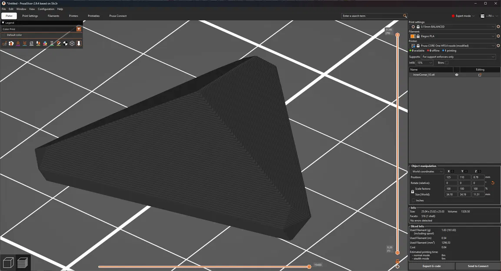
Task: Open the Color Print view type dropdown
Action: point(42,29)
